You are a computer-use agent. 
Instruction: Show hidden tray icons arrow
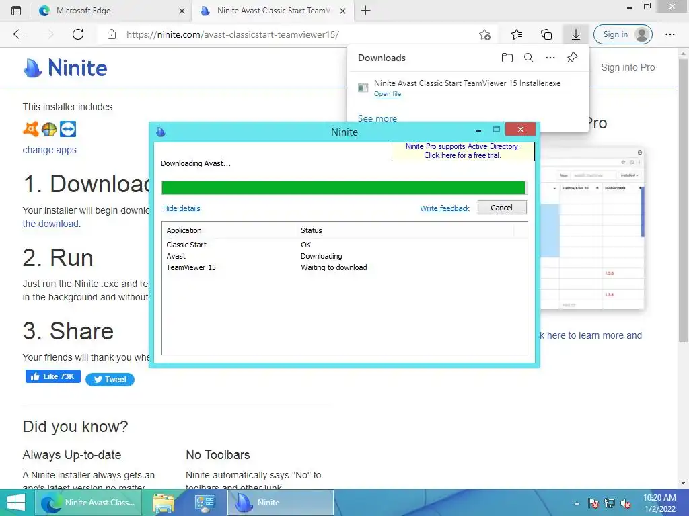coord(577,503)
